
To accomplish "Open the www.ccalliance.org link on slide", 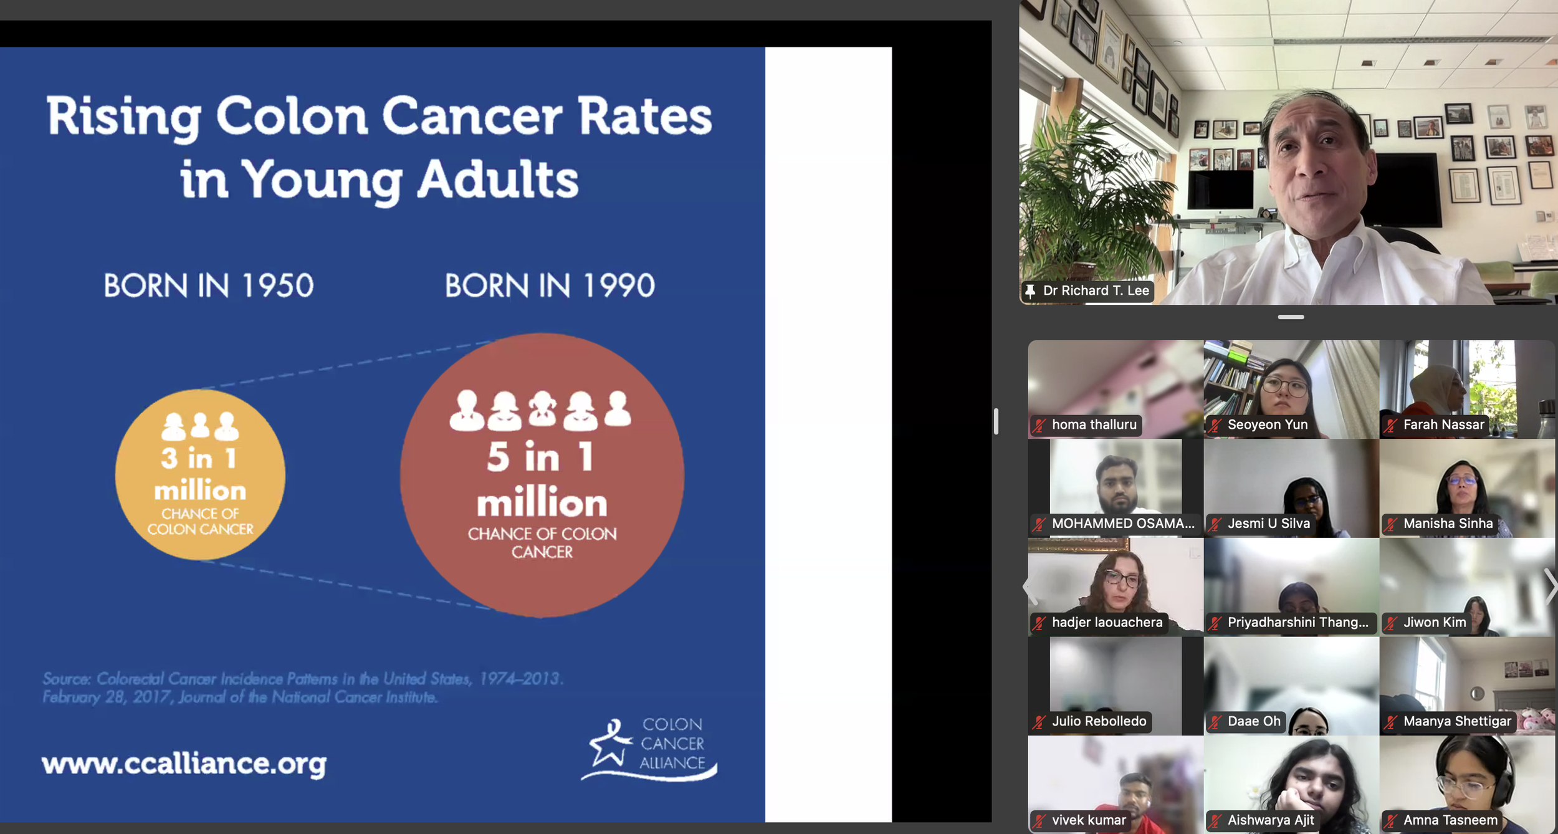I will tap(184, 764).
